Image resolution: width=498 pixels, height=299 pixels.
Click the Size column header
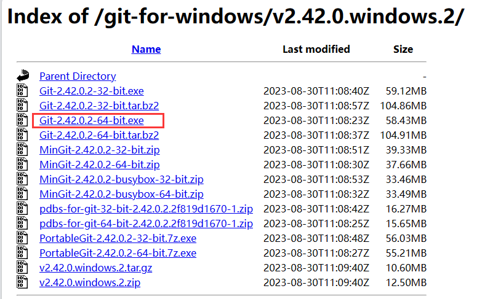coord(403,49)
